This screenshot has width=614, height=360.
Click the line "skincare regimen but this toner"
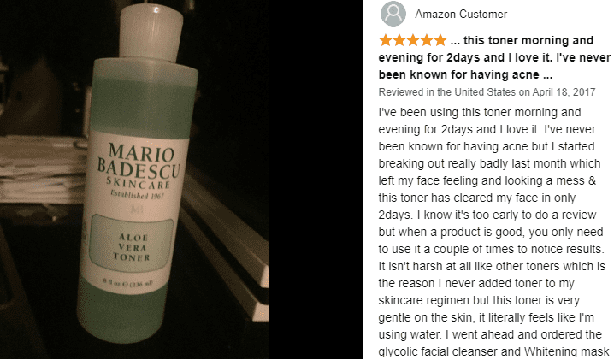(x=479, y=300)
